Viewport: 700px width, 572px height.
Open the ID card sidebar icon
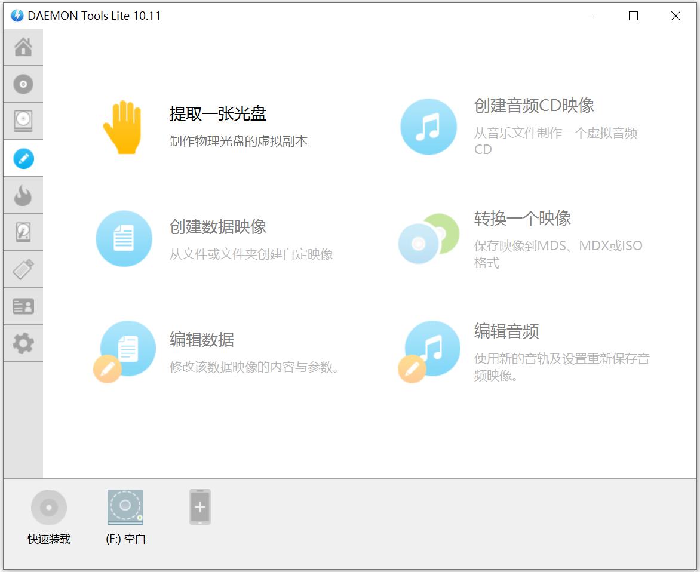(23, 306)
